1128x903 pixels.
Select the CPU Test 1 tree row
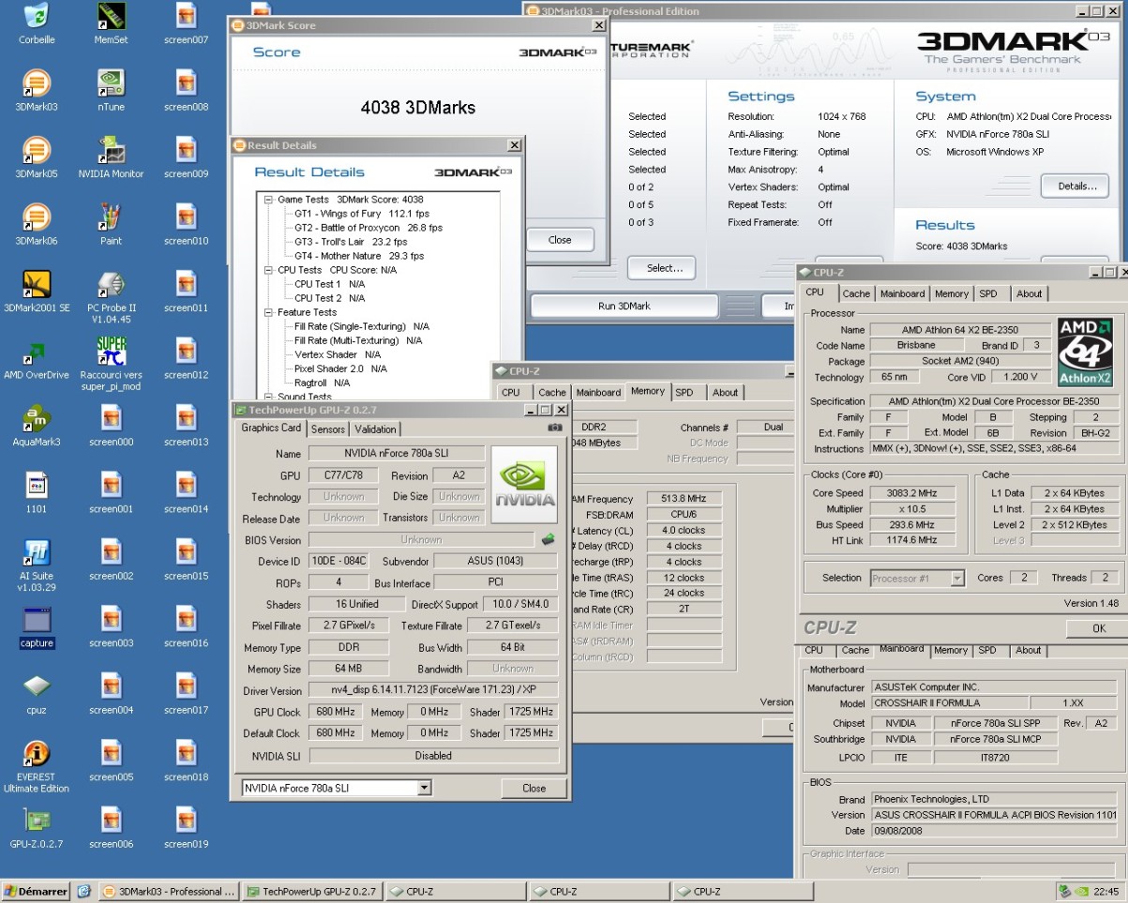click(329, 284)
